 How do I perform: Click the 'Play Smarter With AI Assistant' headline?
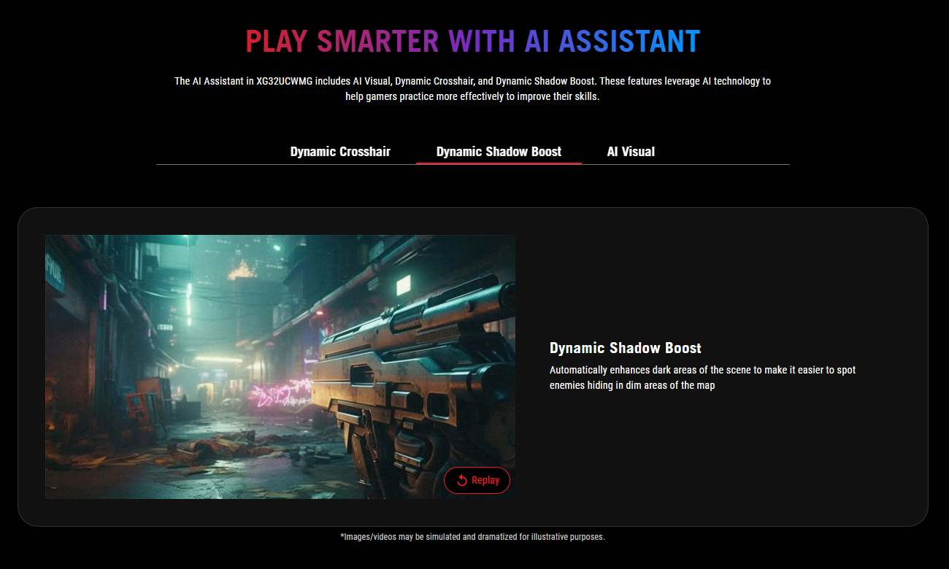tap(472, 42)
